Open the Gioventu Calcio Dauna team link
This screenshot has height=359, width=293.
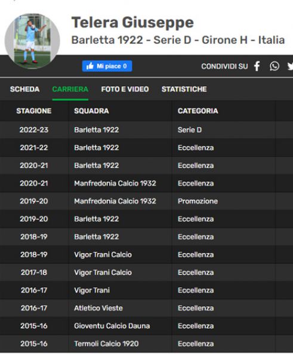click(x=112, y=326)
